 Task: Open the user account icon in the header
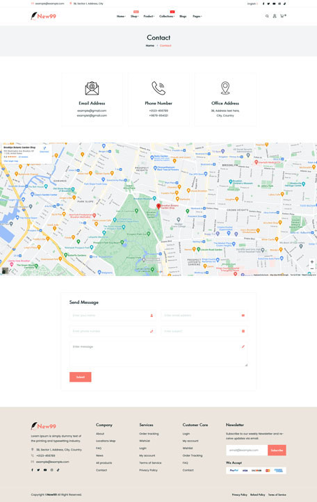[275, 16]
